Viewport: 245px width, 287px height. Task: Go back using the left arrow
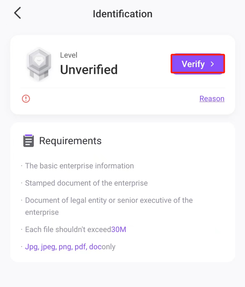(18, 13)
